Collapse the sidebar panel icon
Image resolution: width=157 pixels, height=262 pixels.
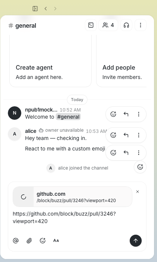[x=35, y=9]
